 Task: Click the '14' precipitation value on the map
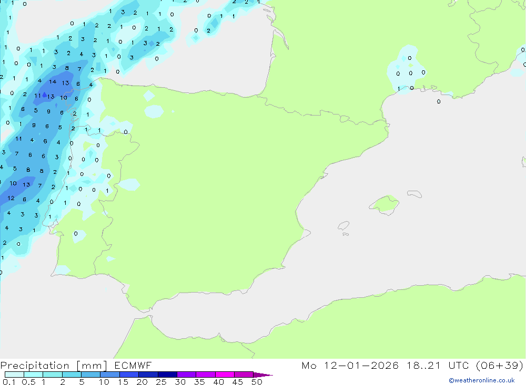point(53,82)
